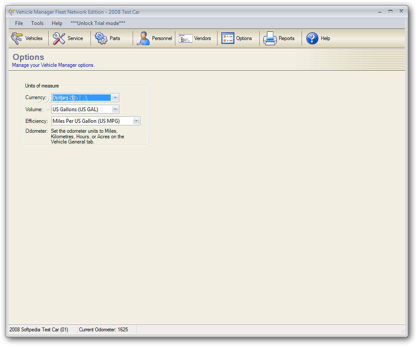
Task: Click the Vendors toolbar label
Action: (x=202, y=38)
